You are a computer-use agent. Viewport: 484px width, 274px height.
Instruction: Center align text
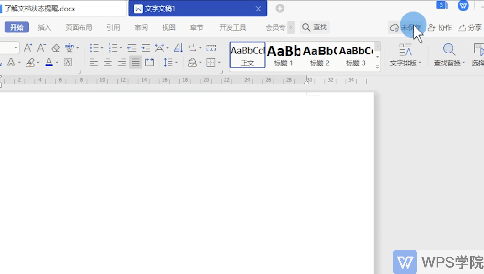[x=108, y=63]
